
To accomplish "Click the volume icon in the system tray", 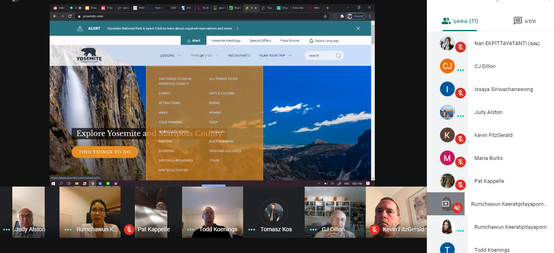I will [x=332, y=183].
